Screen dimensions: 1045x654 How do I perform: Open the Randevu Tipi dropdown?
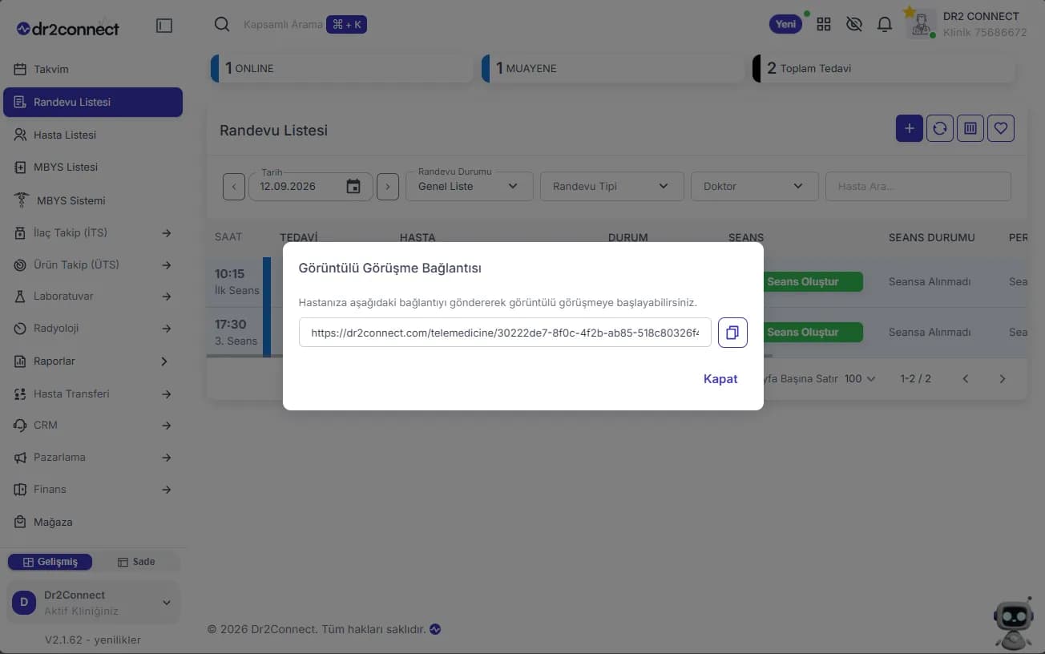point(612,186)
